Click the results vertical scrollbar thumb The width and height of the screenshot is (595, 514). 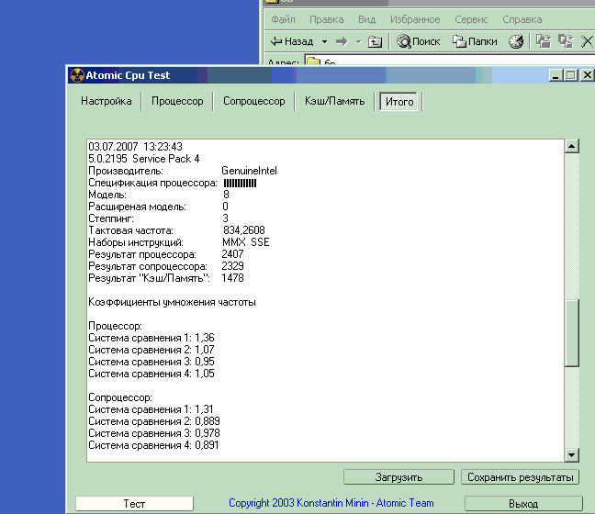click(571, 333)
